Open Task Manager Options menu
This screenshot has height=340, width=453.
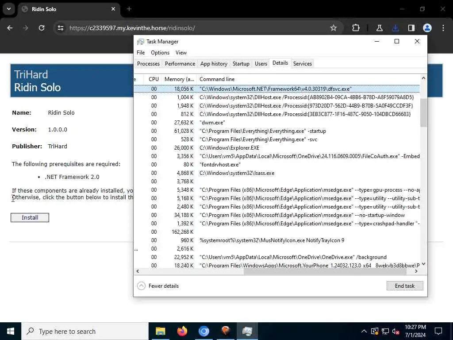[160, 53]
